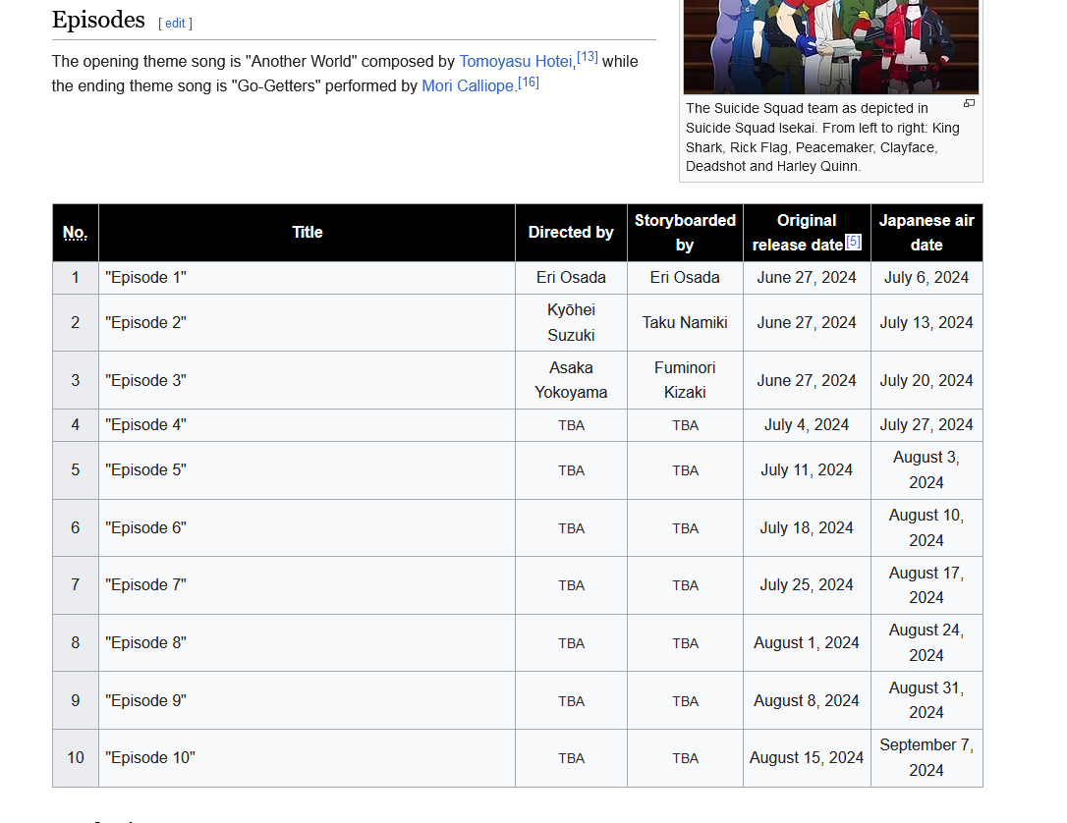Viewport: 1067px width, 823px height.
Task: Click the enlarge icon in the image caption
Action: coord(969,104)
